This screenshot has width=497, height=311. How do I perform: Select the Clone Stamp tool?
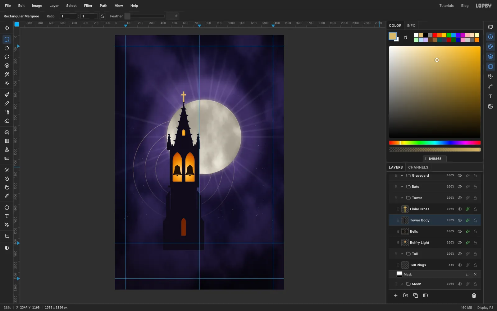[x=7, y=150]
